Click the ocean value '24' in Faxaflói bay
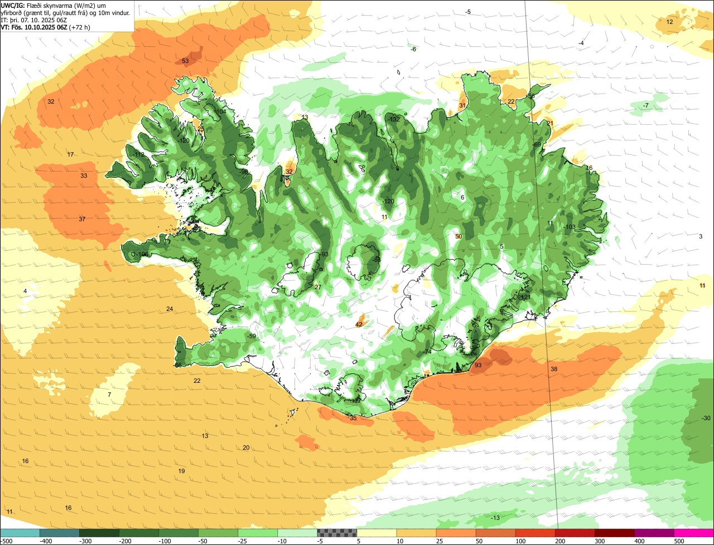Viewport: 714px width, 545px height. click(170, 309)
